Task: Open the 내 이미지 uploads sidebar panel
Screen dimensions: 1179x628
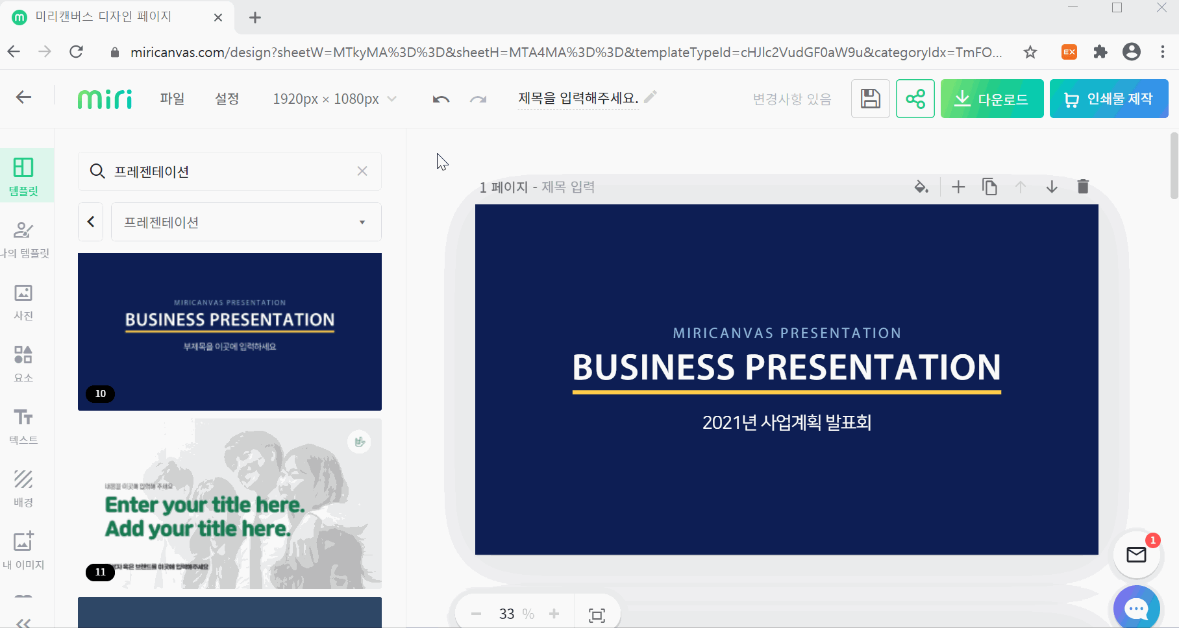Action: point(23,550)
